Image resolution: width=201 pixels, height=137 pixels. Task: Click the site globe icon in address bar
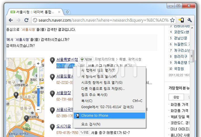[x=35, y=20]
